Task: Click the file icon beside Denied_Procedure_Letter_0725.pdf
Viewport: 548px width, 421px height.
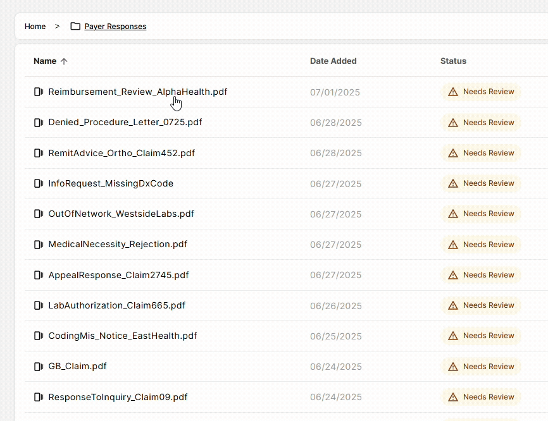Action: coord(39,122)
